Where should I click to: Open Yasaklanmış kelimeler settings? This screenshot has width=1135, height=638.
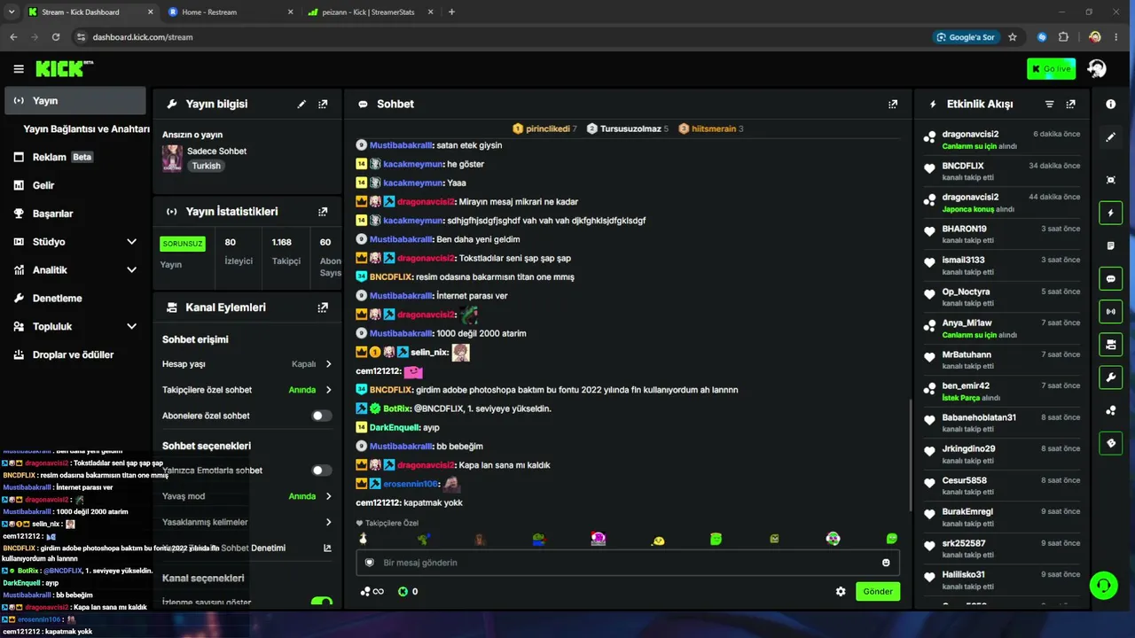(x=328, y=522)
